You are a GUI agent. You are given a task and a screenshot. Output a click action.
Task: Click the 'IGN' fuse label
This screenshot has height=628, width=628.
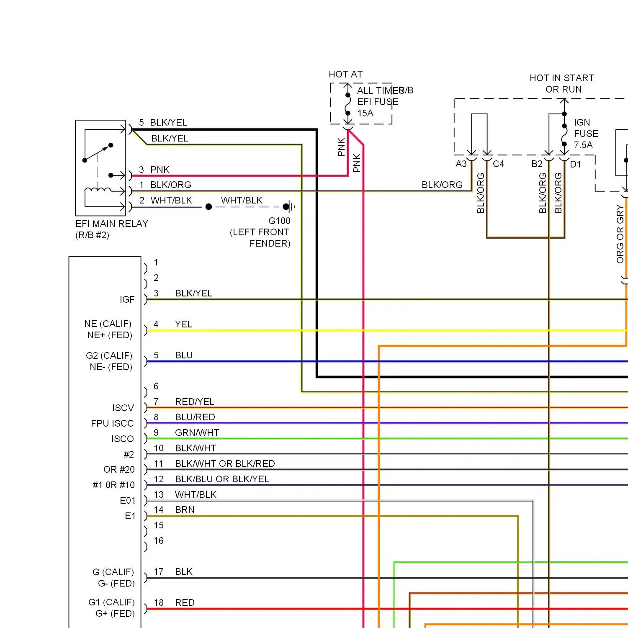(x=582, y=123)
